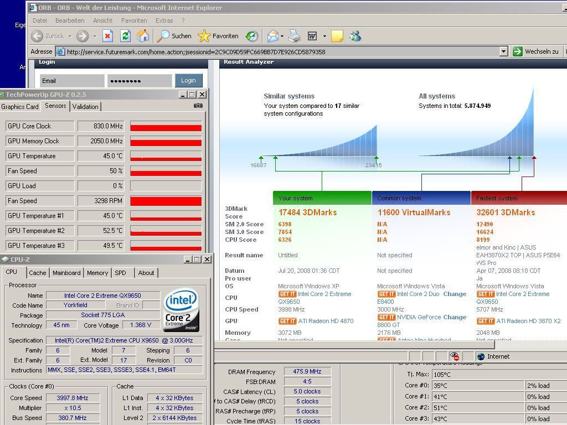Click GET IT badge beside ATI Radeon HD 4870
The image size is (567, 425).
coord(287,321)
